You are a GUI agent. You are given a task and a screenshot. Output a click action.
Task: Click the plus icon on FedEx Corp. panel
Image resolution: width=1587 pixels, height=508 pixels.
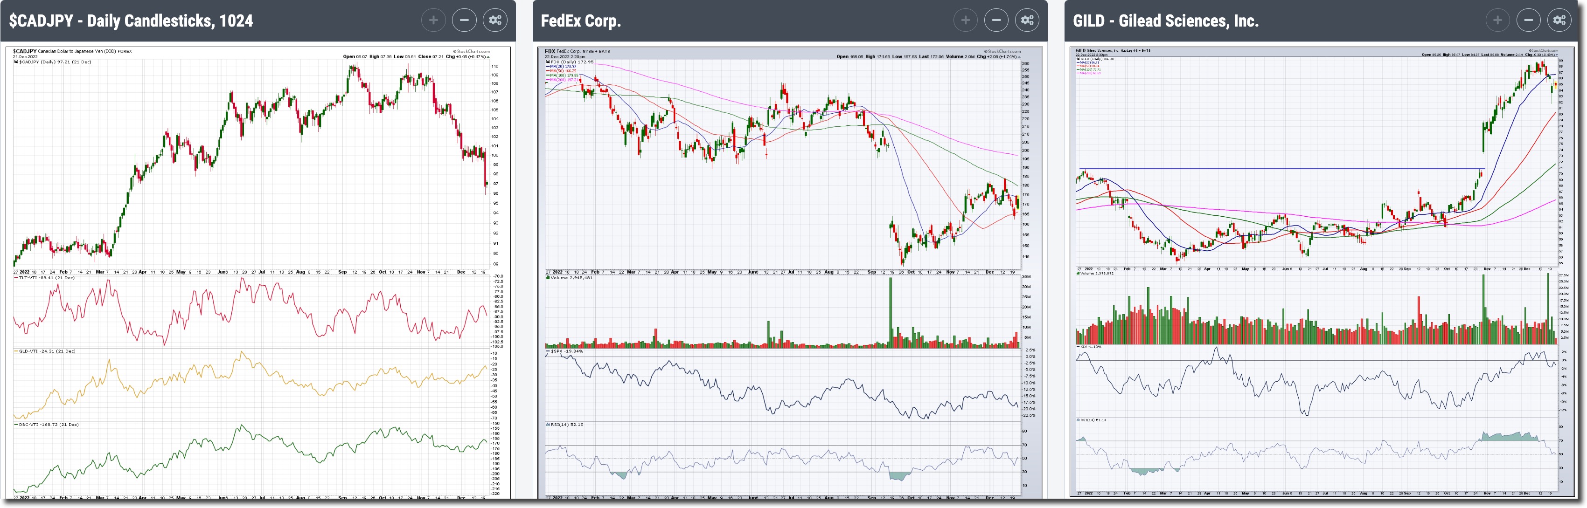click(x=965, y=21)
